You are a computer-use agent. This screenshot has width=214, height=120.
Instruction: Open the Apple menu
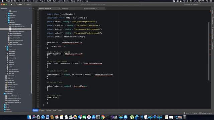click(3, 1)
